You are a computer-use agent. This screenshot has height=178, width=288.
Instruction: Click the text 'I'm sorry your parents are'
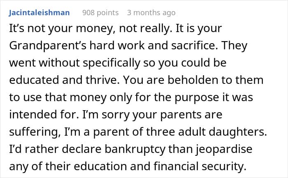click(x=152, y=115)
